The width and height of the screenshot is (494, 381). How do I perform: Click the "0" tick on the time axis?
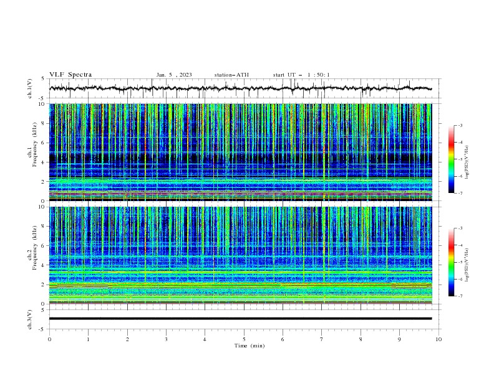49,339
